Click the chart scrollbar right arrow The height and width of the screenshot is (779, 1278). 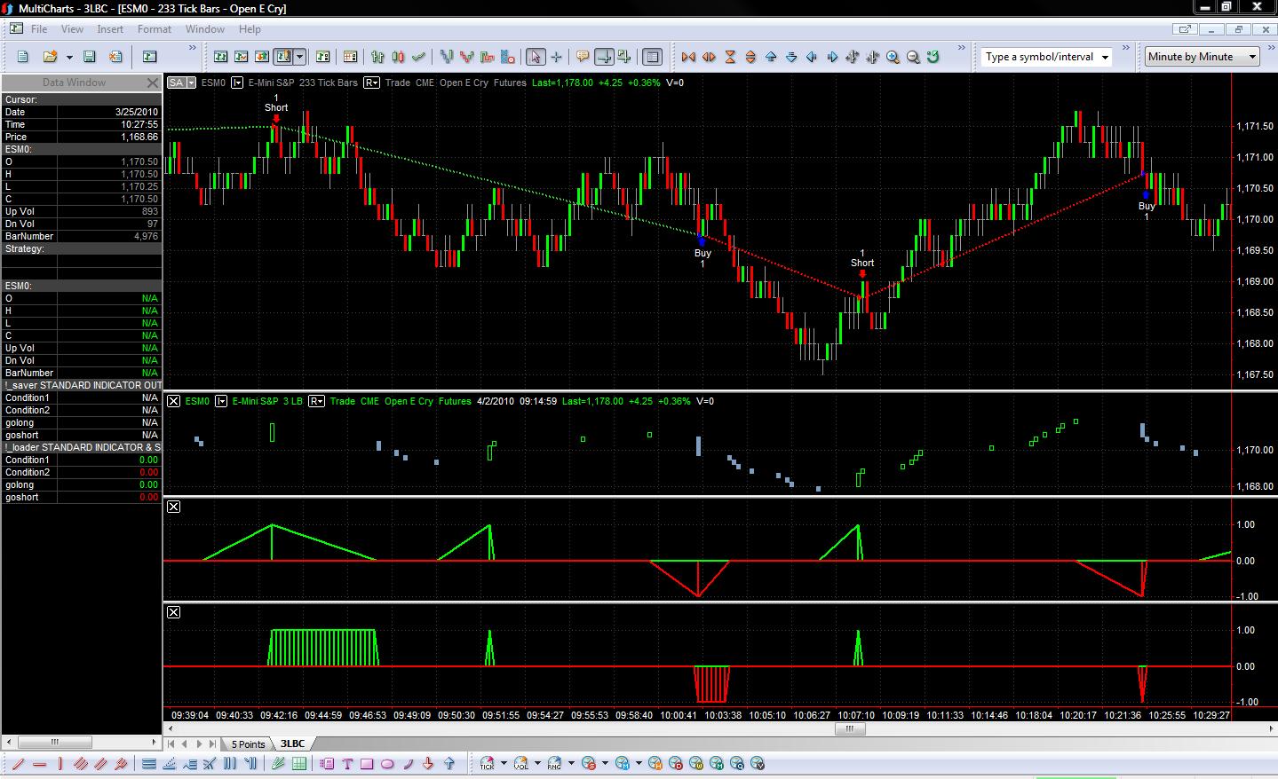[x=1271, y=729]
